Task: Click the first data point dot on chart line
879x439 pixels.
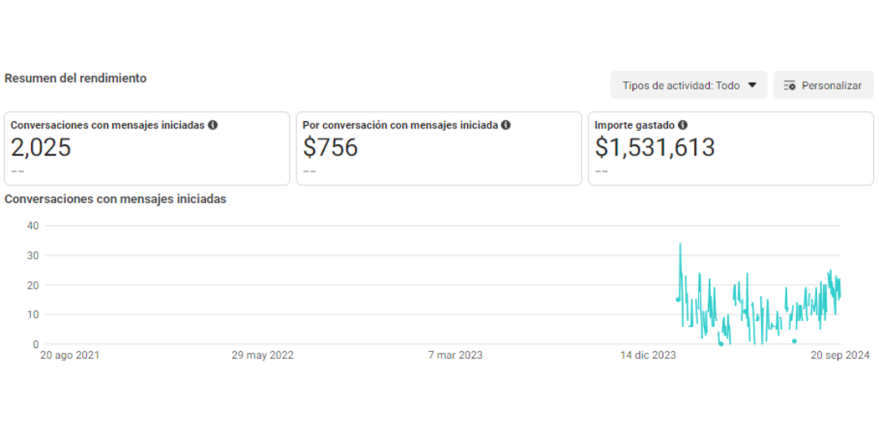Action: coord(678,299)
